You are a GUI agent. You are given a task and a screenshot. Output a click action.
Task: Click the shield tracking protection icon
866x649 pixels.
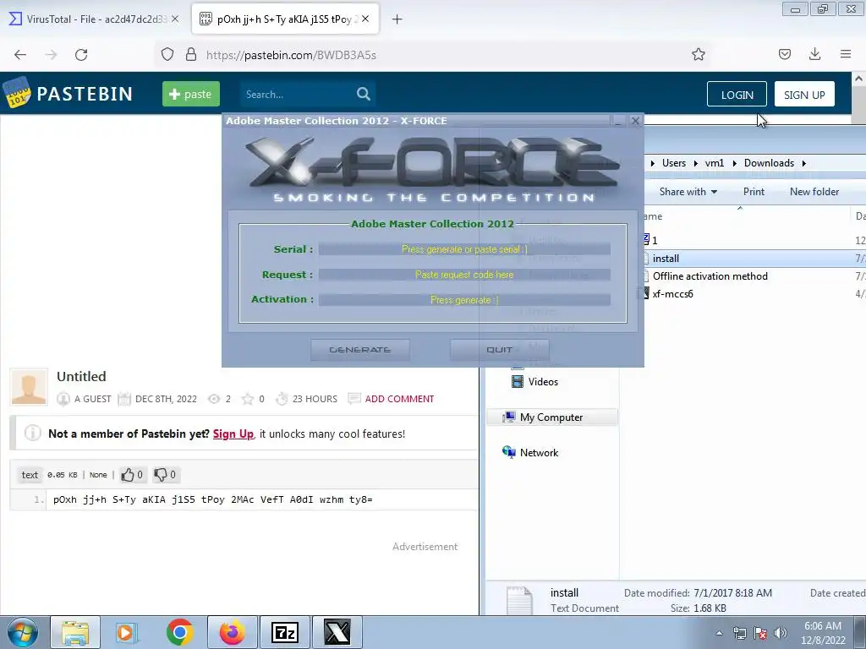point(167,54)
